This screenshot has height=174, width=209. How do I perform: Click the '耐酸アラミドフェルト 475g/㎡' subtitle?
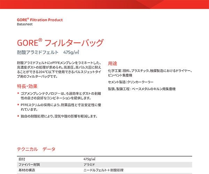[48, 52]
